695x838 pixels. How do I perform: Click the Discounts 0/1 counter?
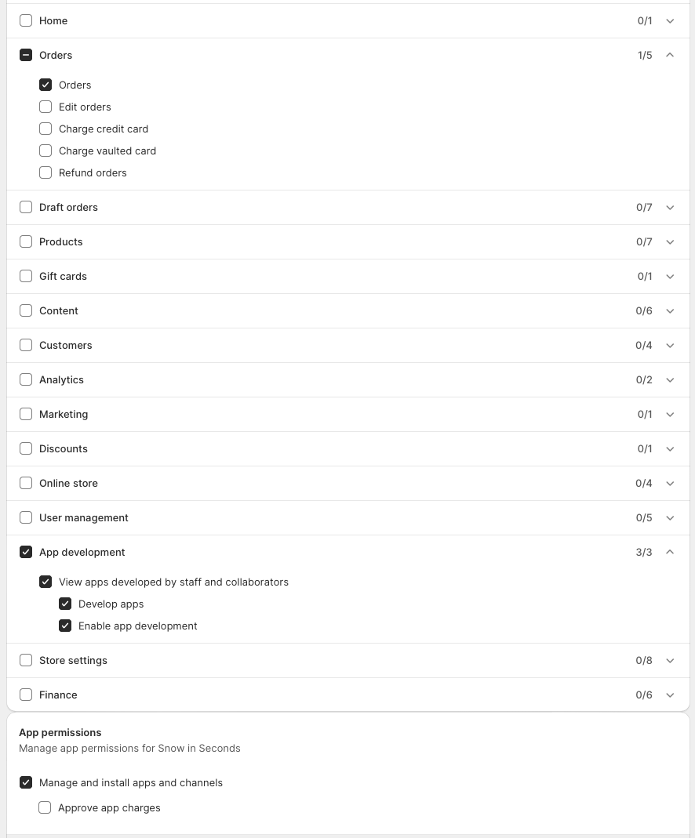point(644,448)
